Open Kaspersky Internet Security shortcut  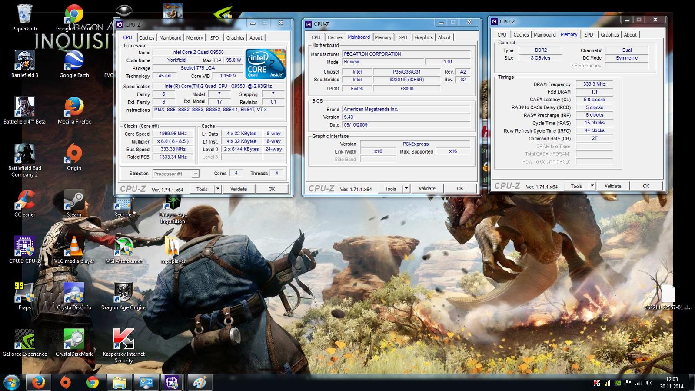(123, 347)
